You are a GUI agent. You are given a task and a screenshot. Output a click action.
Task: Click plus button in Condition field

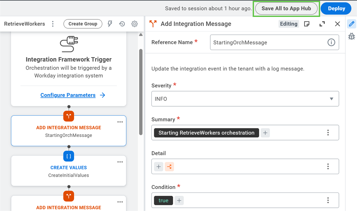click(179, 201)
